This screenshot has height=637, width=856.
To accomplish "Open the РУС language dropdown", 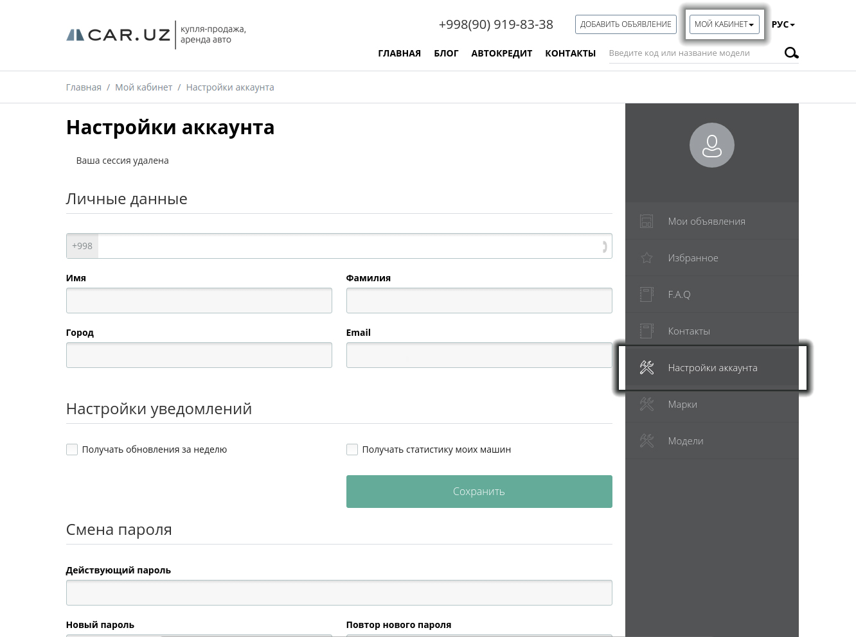I will pos(783,24).
